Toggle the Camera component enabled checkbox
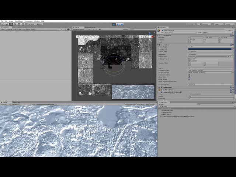236x177 pixels. 162,45
